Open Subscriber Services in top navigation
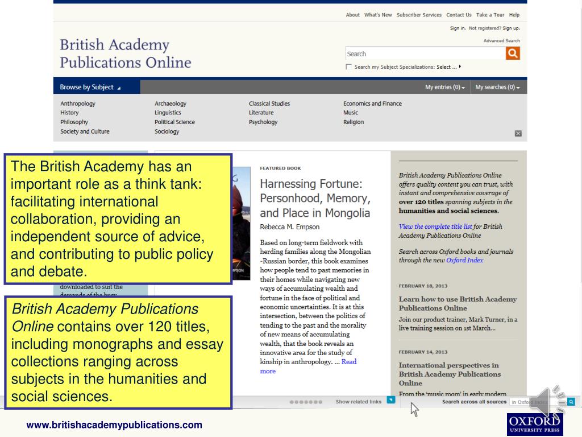The image size is (582, 437). 419,15
